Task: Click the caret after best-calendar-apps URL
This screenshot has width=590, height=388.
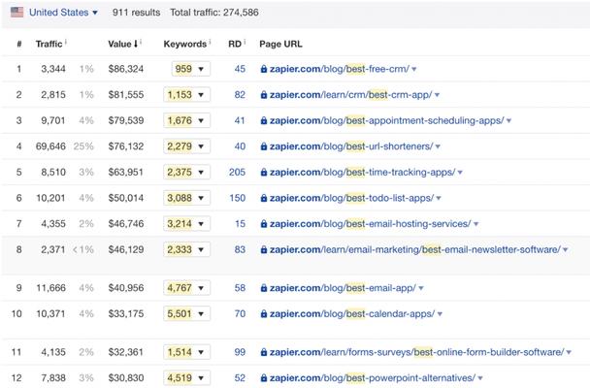Action: coord(440,314)
